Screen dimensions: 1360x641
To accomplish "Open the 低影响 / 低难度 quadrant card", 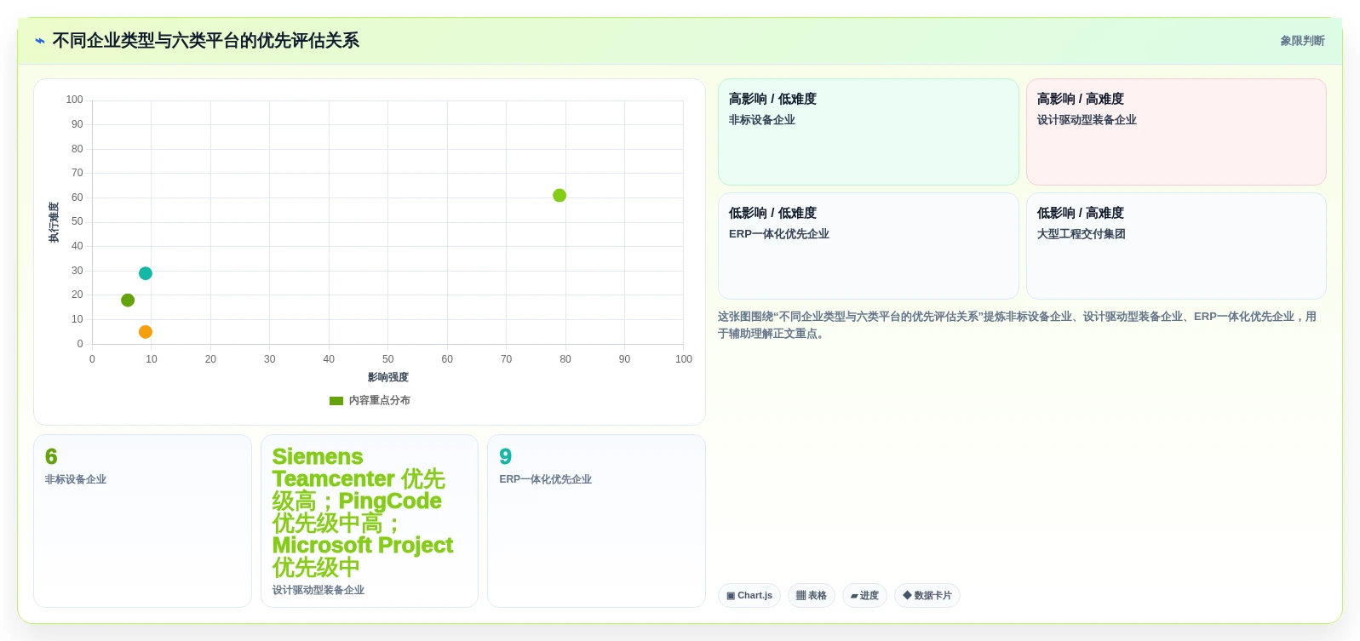I will click(869, 246).
